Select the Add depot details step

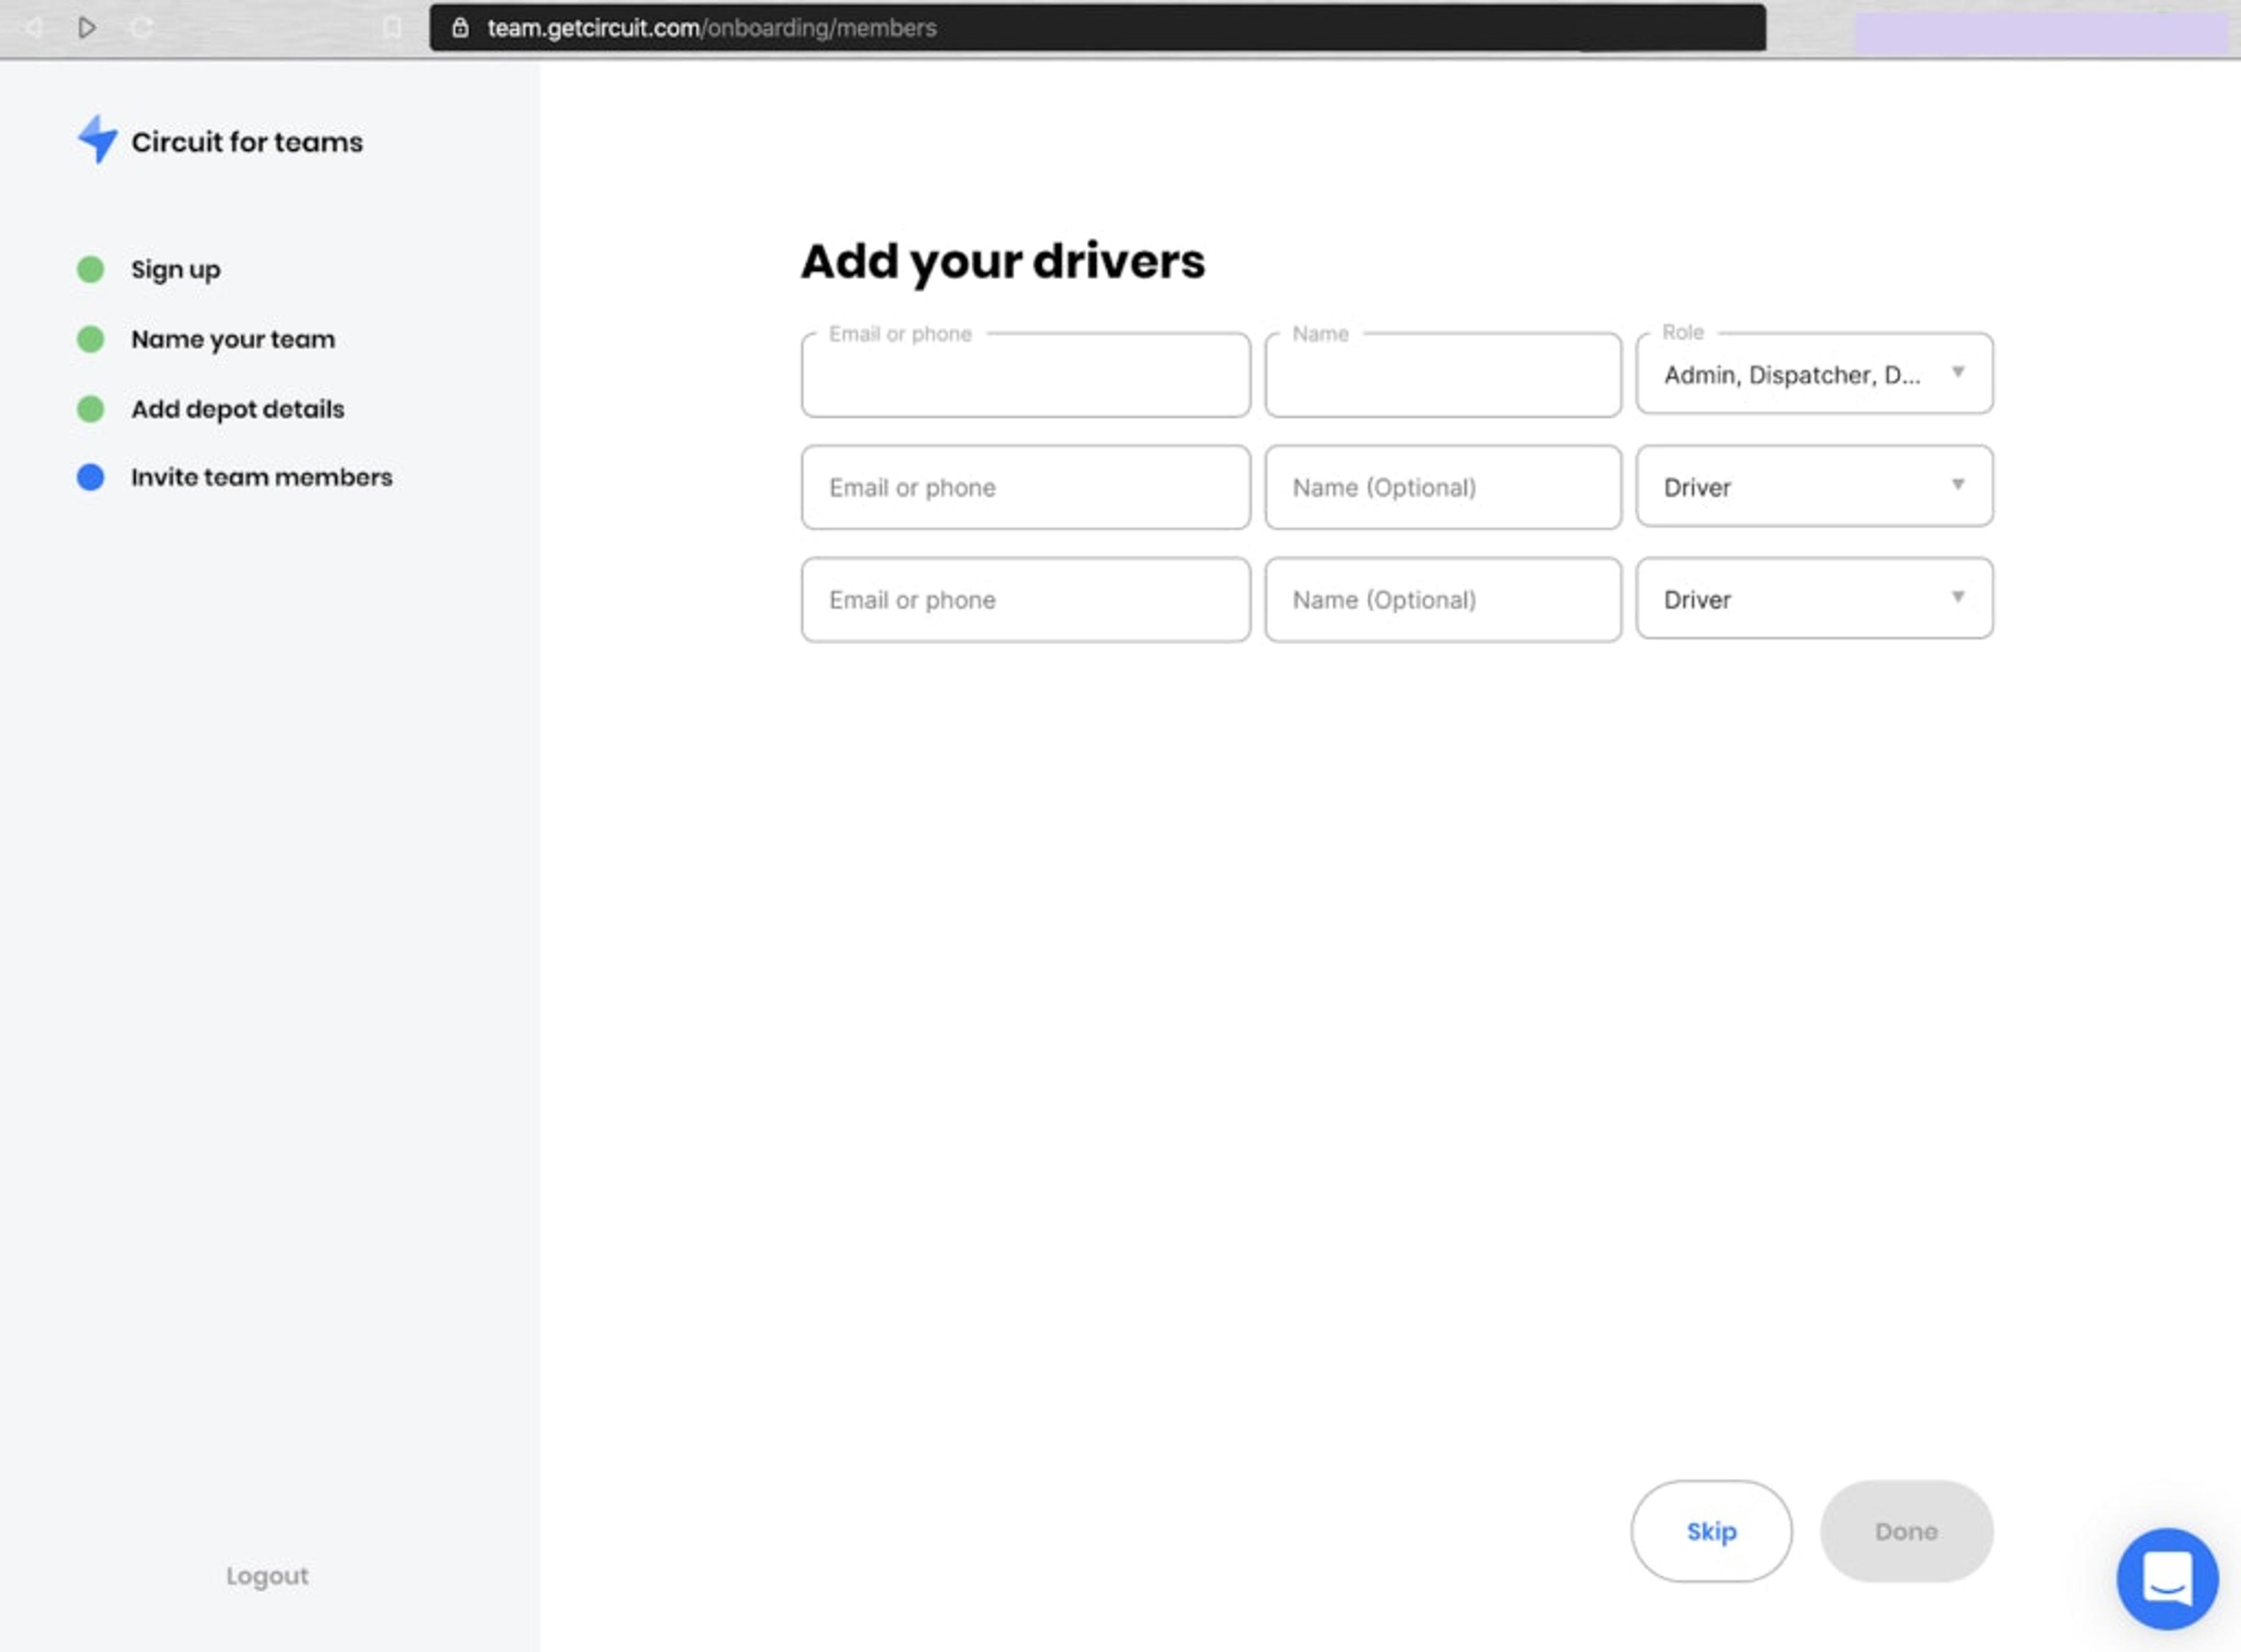point(238,409)
